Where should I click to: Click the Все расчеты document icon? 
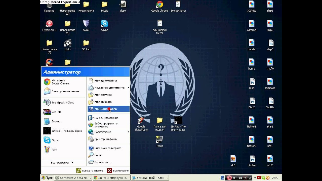tap(178, 7)
